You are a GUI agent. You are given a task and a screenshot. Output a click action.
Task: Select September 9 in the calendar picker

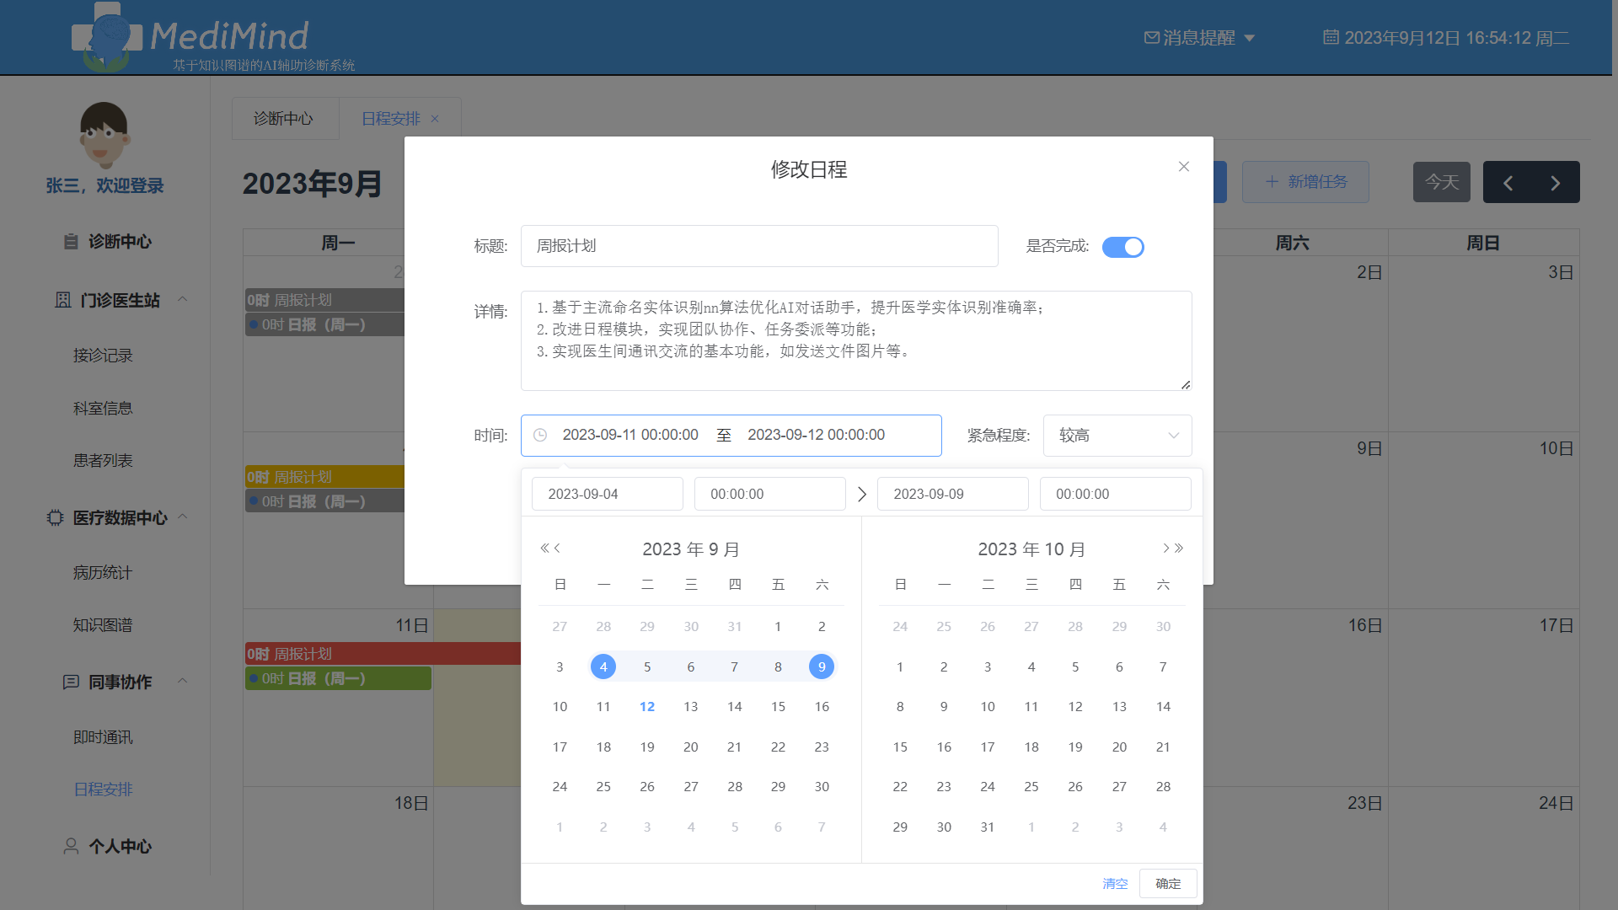[x=822, y=666]
